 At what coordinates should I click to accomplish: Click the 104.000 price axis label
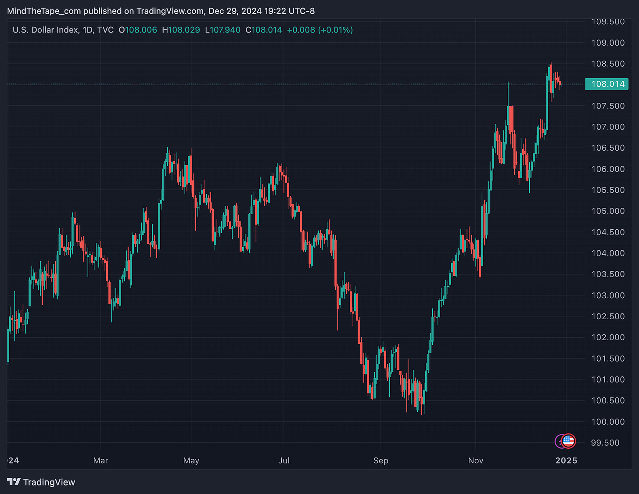click(x=608, y=253)
